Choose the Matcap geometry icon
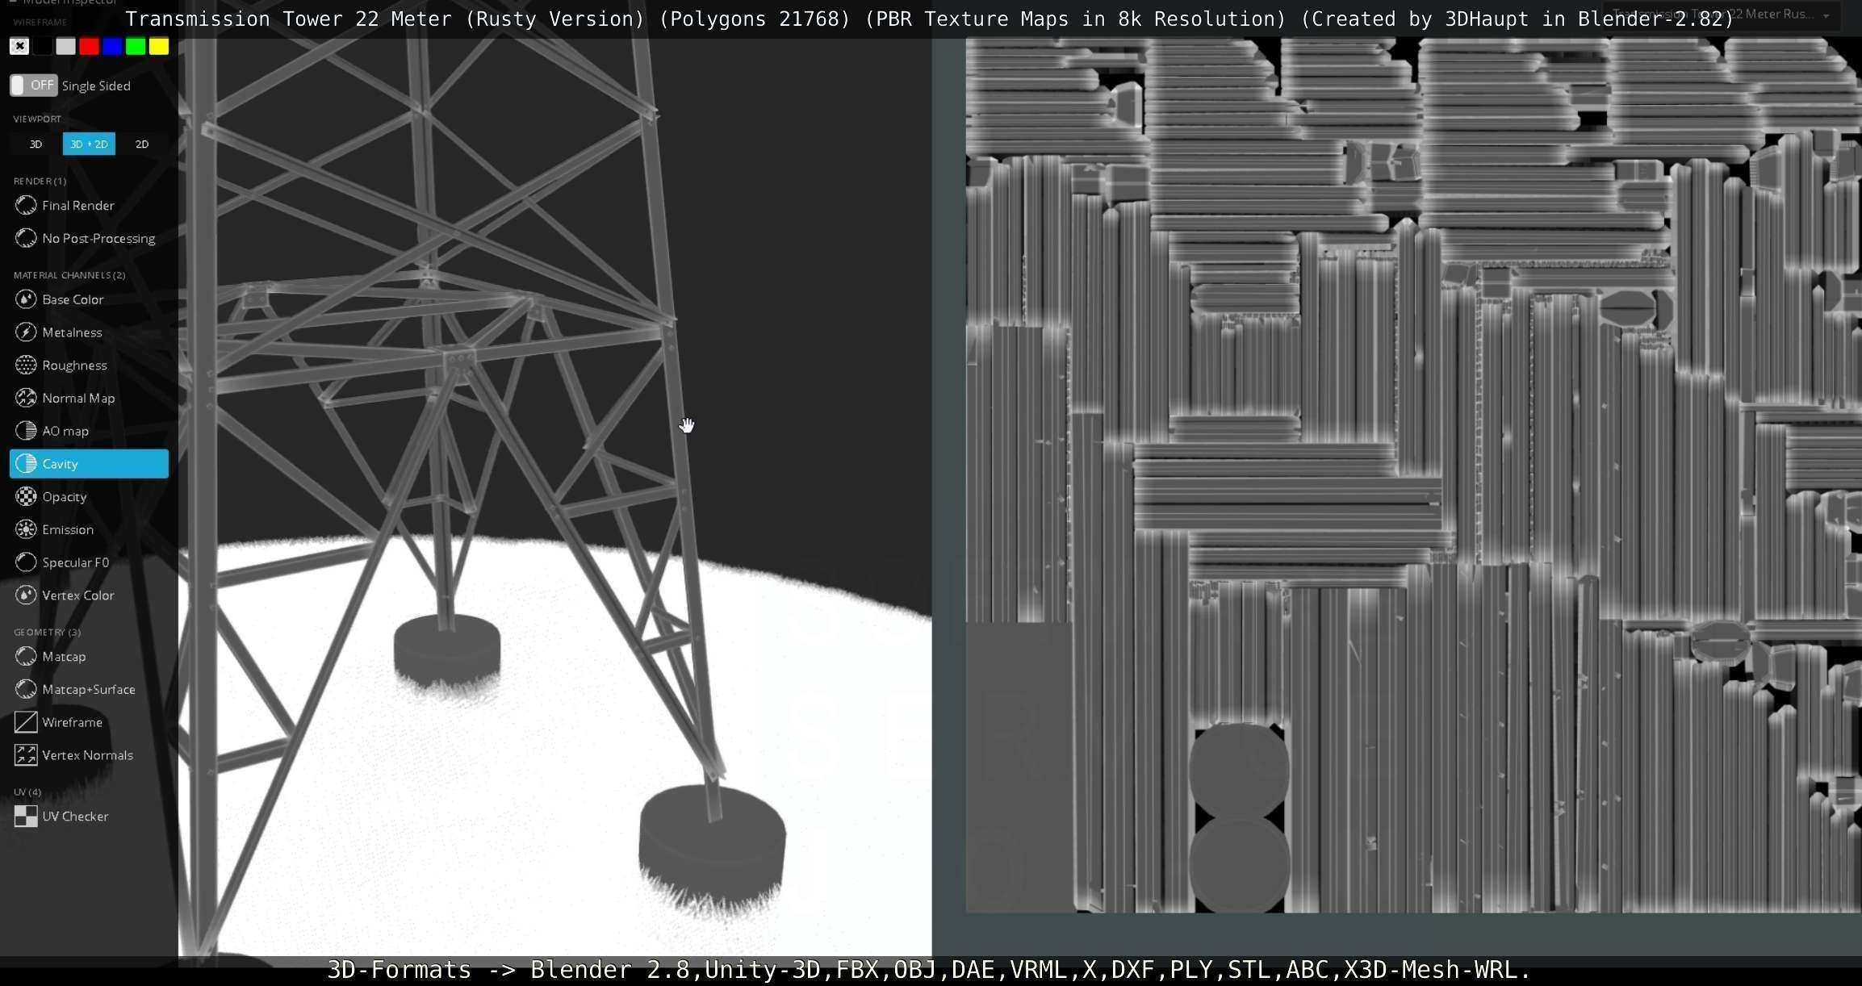 coord(26,657)
